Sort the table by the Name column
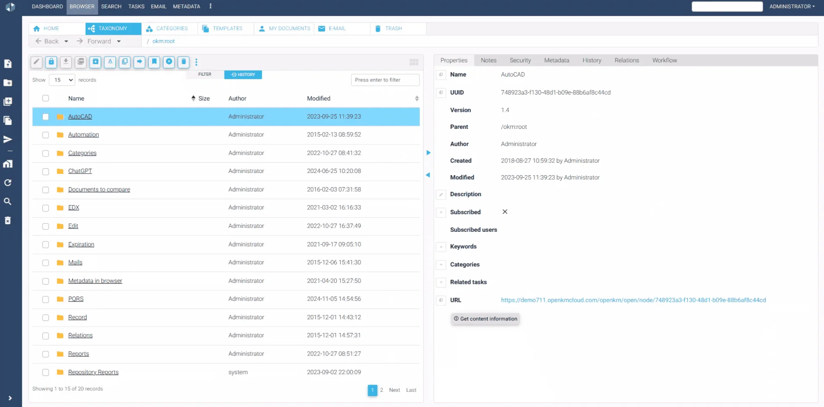824x407 pixels. (76, 99)
